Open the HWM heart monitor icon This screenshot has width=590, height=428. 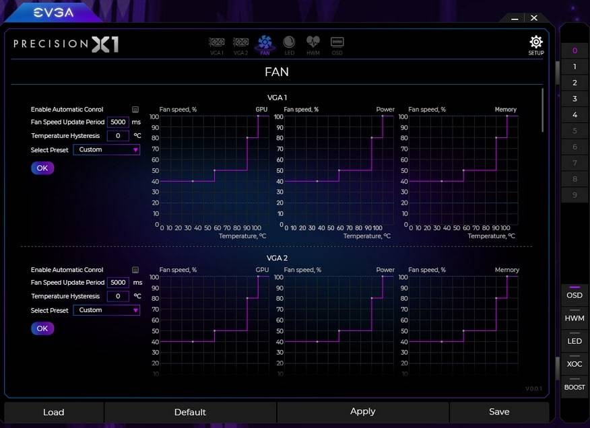(x=313, y=44)
